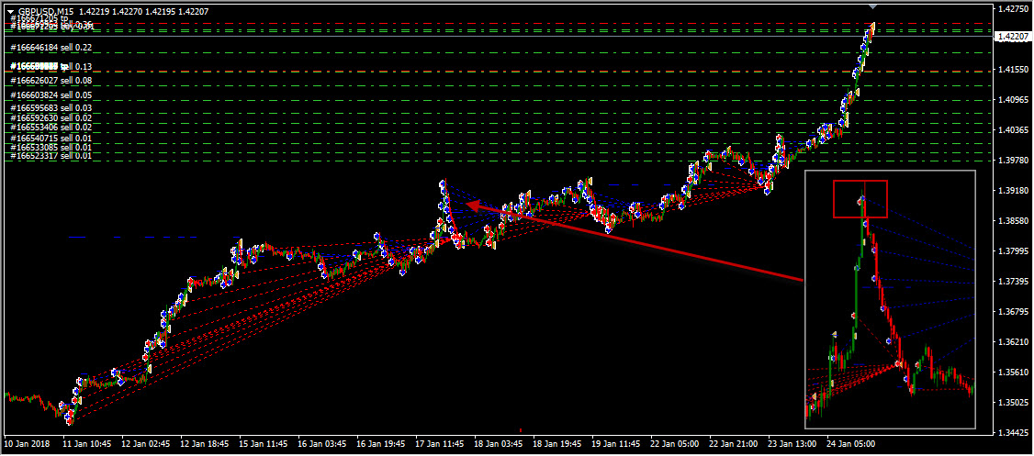
Task: Select order label #166540715 sell 0.01
Action: coord(51,139)
